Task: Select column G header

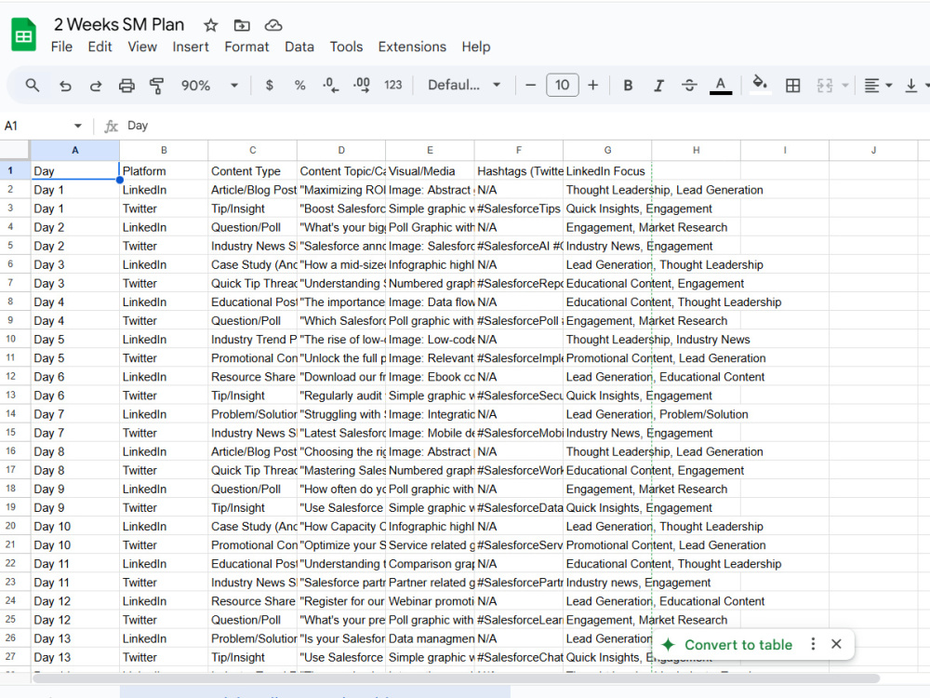Action: click(607, 150)
